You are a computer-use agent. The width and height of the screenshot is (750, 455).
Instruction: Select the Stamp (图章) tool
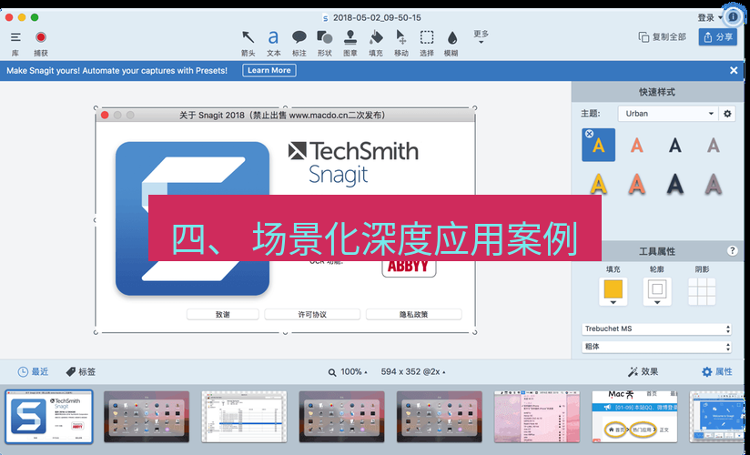pyautogui.click(x=350, y=44)
